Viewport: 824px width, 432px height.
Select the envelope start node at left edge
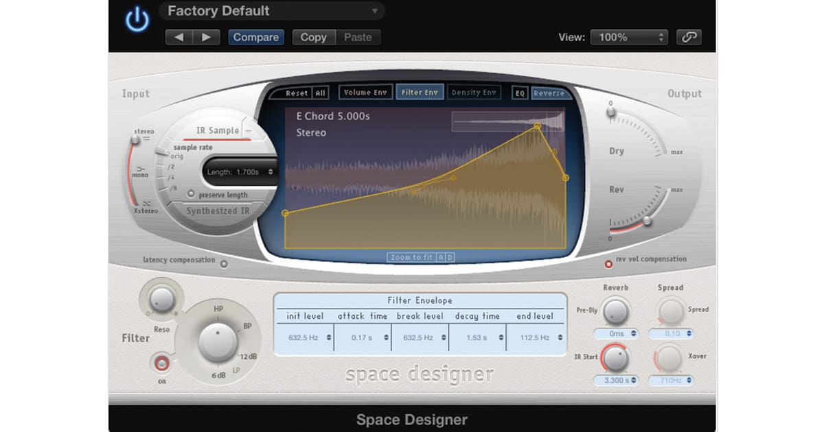click(285, 213)
